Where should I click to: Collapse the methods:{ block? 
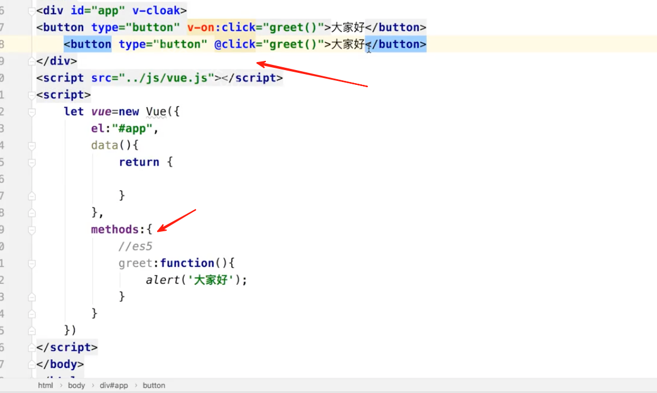pos(32,230)
